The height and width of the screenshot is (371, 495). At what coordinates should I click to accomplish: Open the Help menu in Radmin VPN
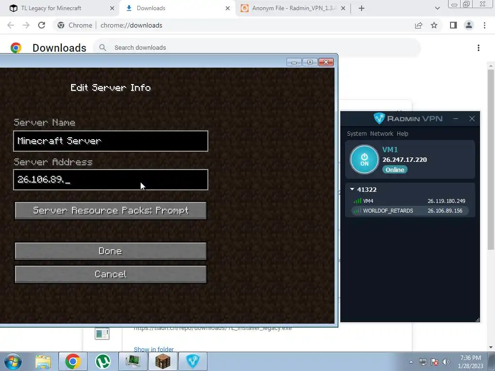402,133
